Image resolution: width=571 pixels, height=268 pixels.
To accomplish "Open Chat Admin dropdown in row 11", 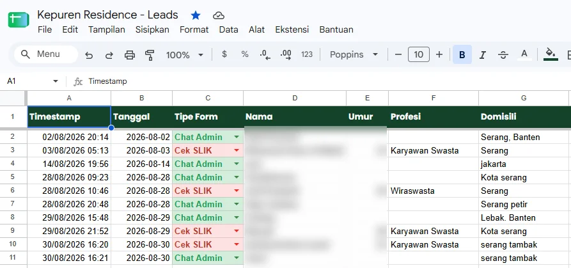I will coord(237,258).
